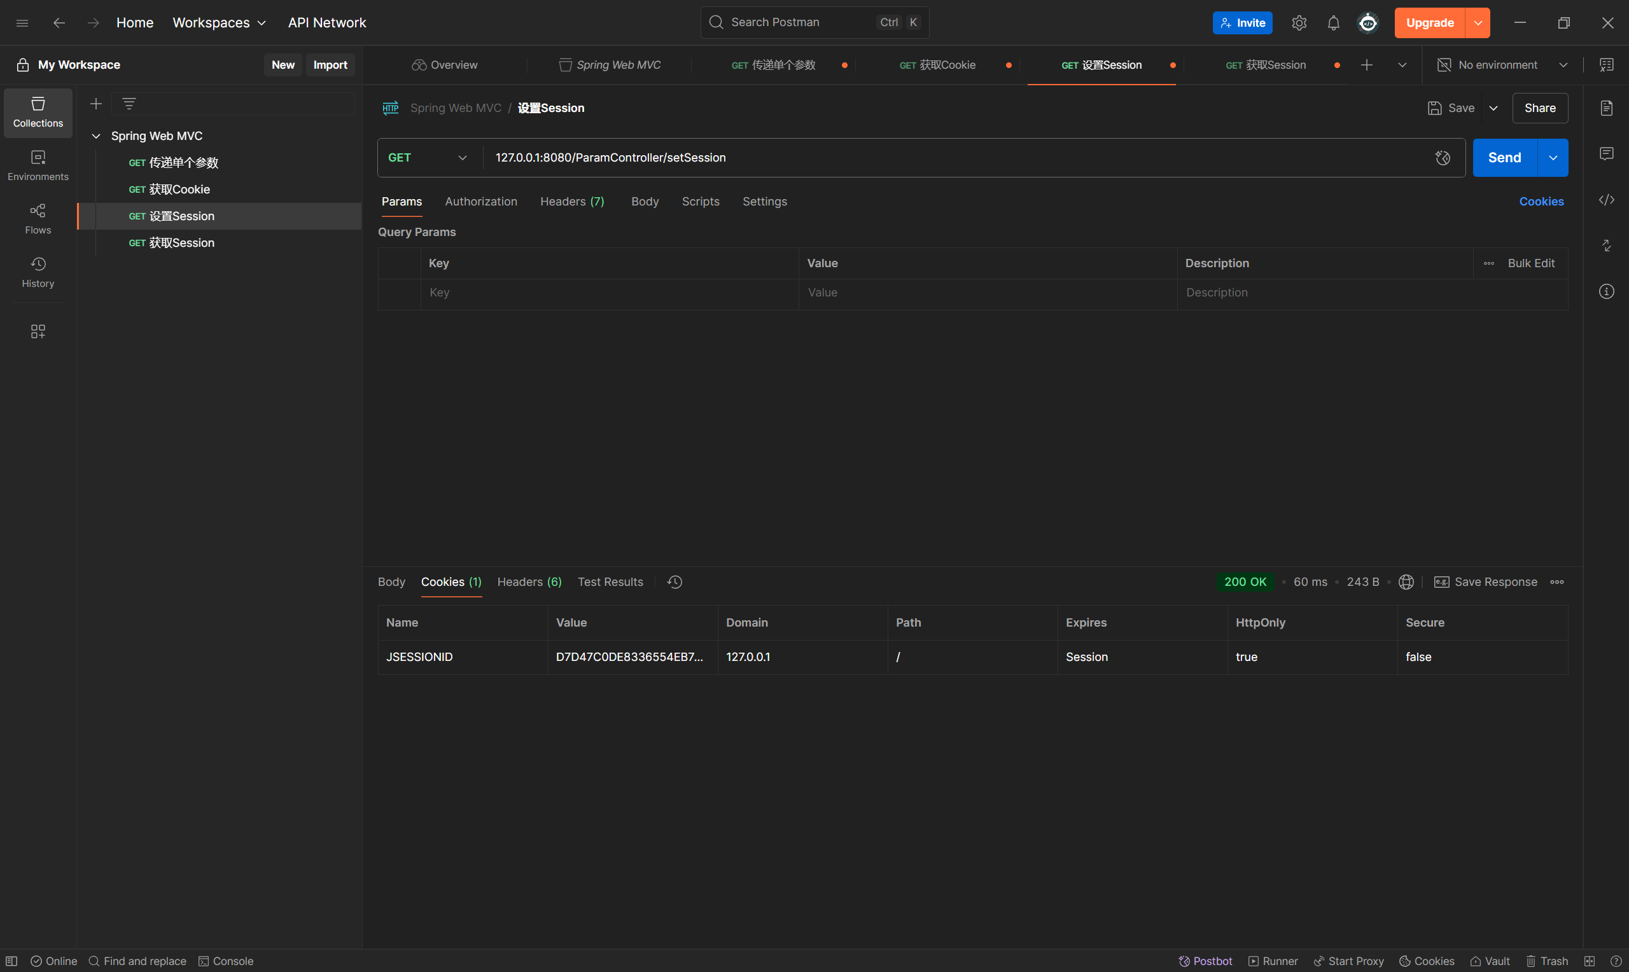Viewport: 1629px width, 972px height.
Task: Open a new request tab with plus
Action: point(1366,65)
